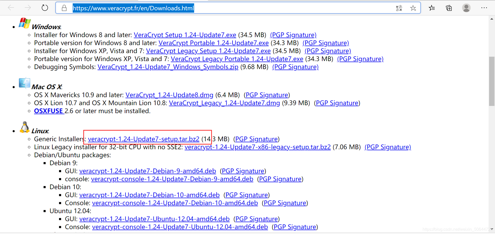Click the vertical scrollbar thumb

point(492,81)
